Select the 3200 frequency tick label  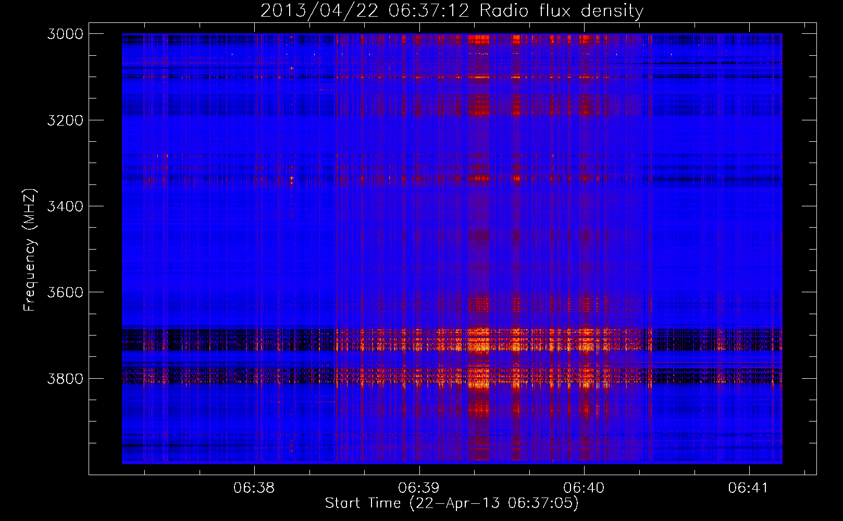(x=65, y=120)
